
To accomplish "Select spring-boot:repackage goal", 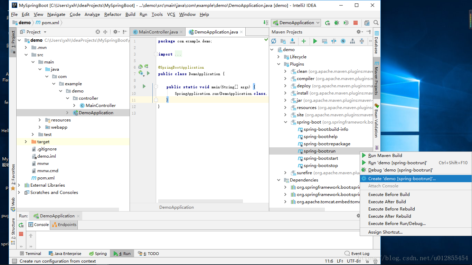I will coord(327,144).
